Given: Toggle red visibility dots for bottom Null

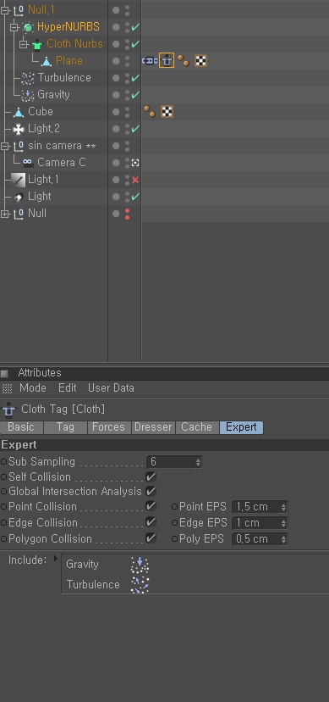Looking at the screenshot, I should pos(127,214).
